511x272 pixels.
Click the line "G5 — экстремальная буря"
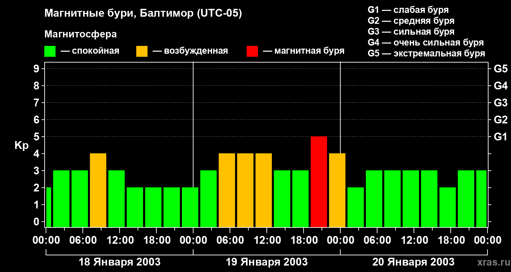[427, 53]
